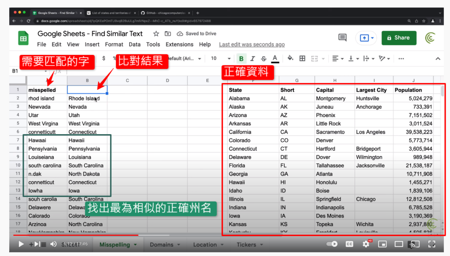The height and width of the screenshot is (256, 450).
Task: Open the more toolbar options ellipsis
Action: click(401, 59)
